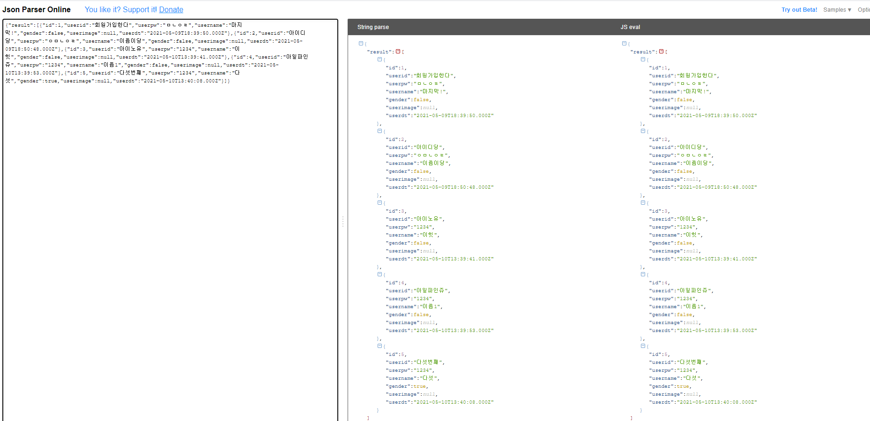Click username value 이름1 in JS eval

(693, 306)
